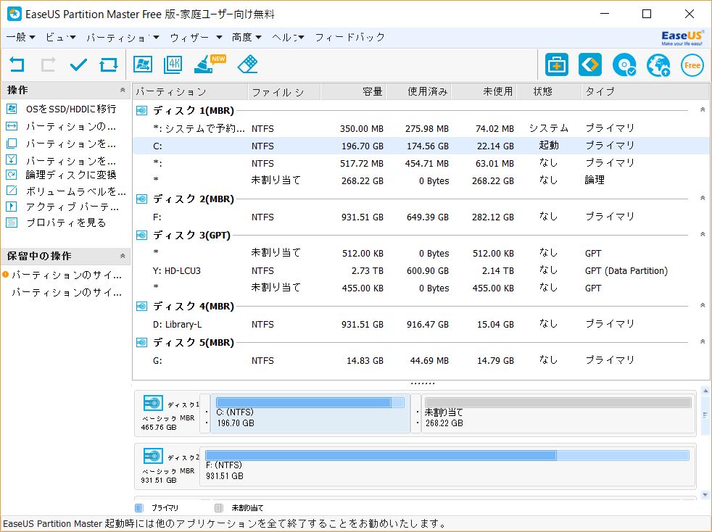Open the ウィザー menu
Image resolution: width=712 pixels, height=532 pixels.
coord(195,37)
